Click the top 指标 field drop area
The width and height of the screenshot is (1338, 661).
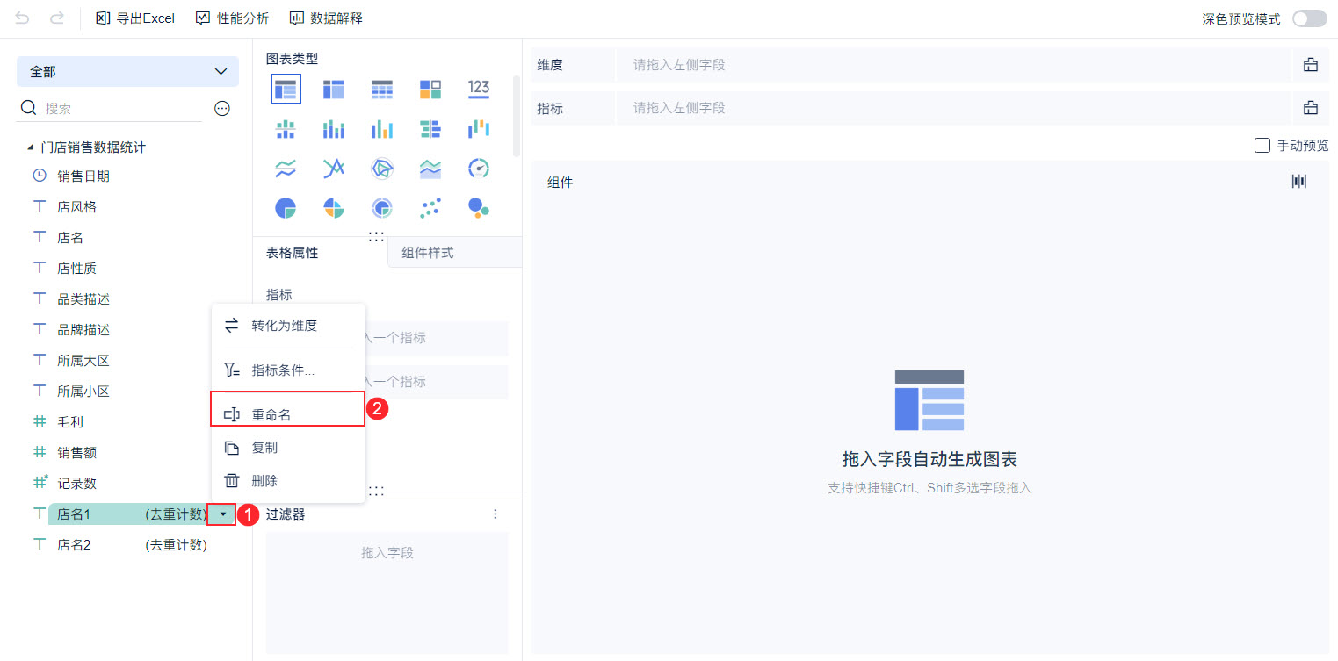point(953,108)
